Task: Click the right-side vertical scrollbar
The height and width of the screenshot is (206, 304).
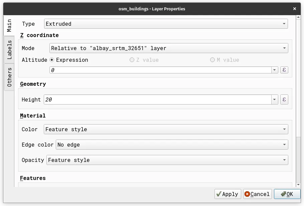Action: pos(298,100)
